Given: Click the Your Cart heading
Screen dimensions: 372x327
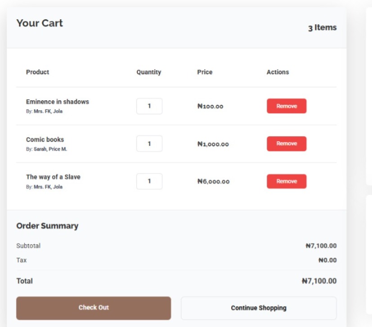Looking at the screenshot, I should (40, 23).
